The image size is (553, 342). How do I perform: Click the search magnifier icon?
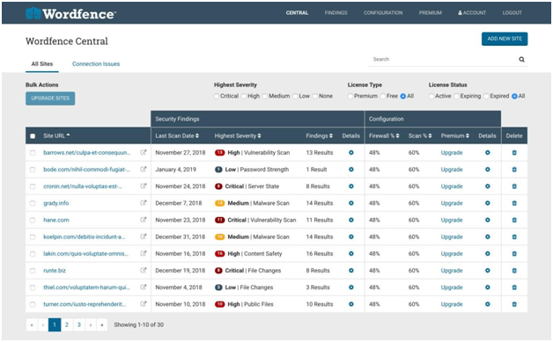click(521, 60)
